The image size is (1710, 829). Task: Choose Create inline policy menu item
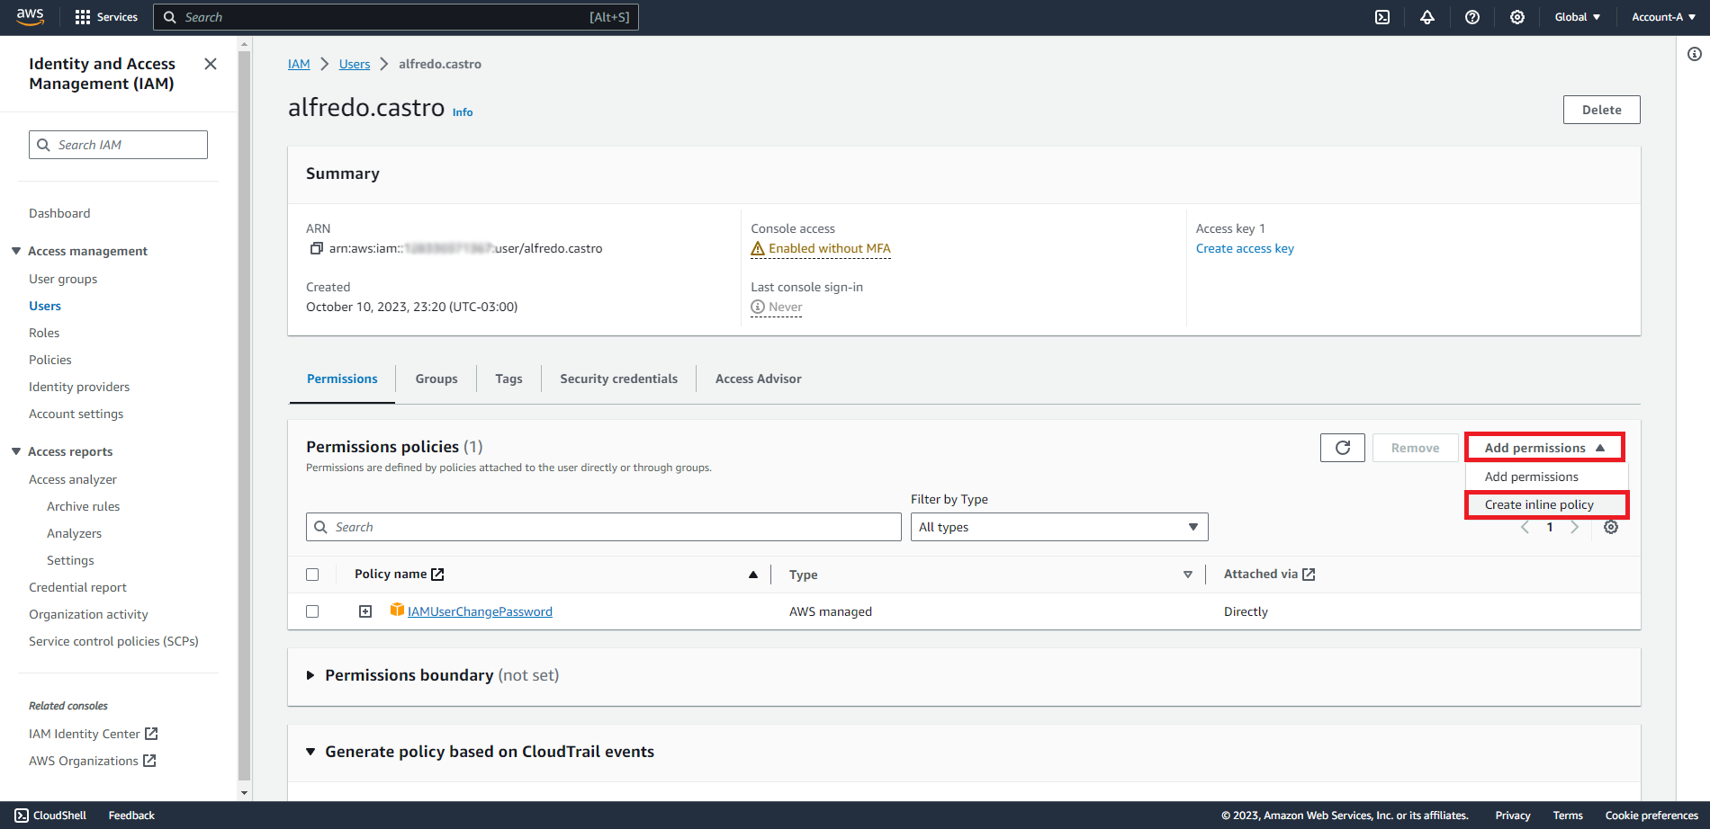1546,504
